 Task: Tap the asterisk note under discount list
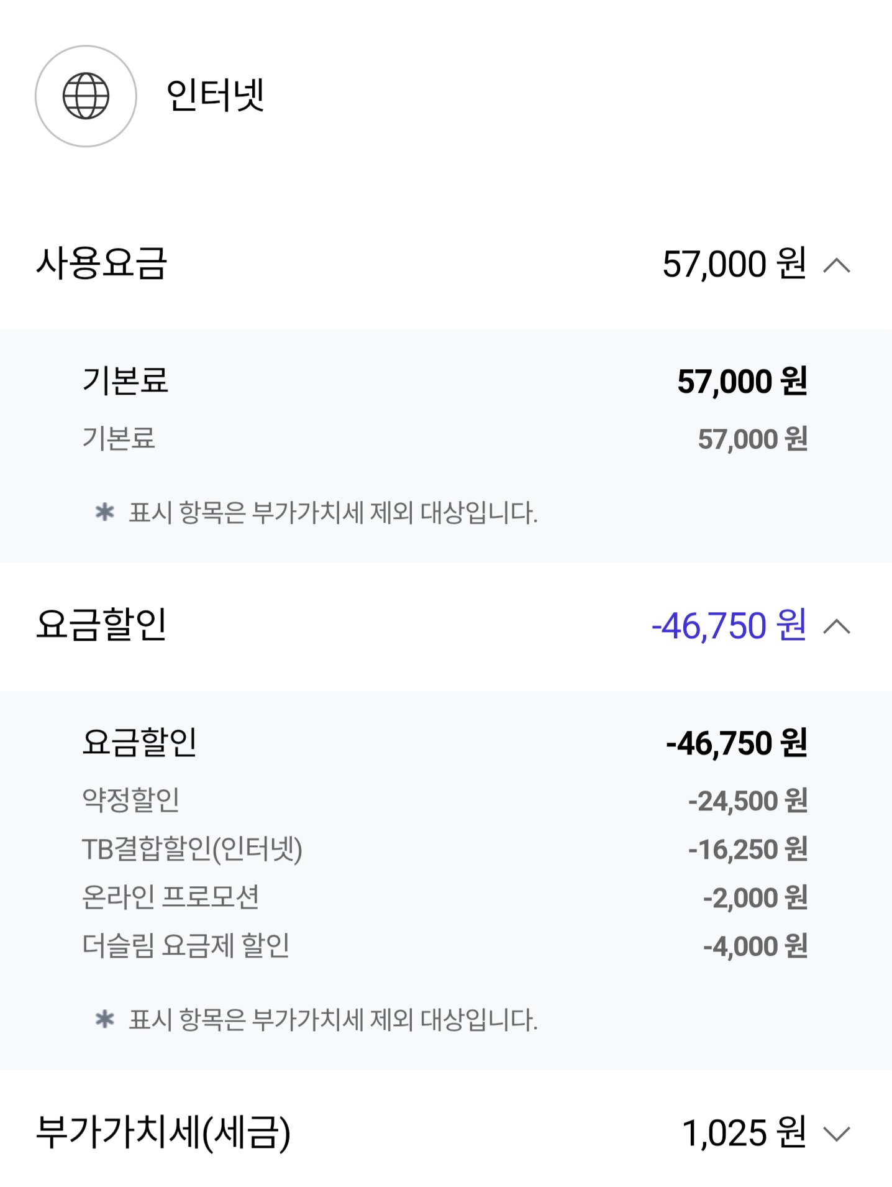(316, 1020)
